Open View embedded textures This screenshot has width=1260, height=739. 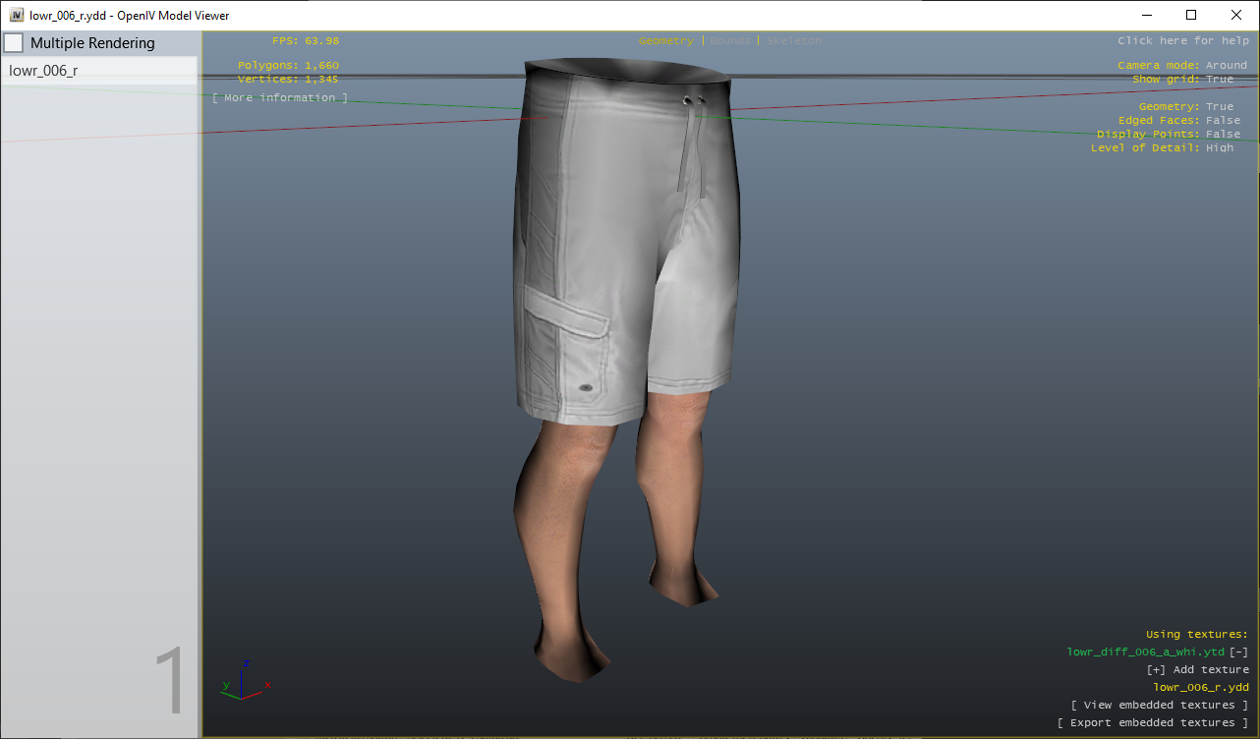tap(1159, 705)
